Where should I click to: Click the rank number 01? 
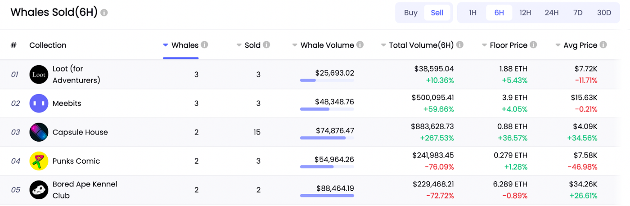coord(15,75)
